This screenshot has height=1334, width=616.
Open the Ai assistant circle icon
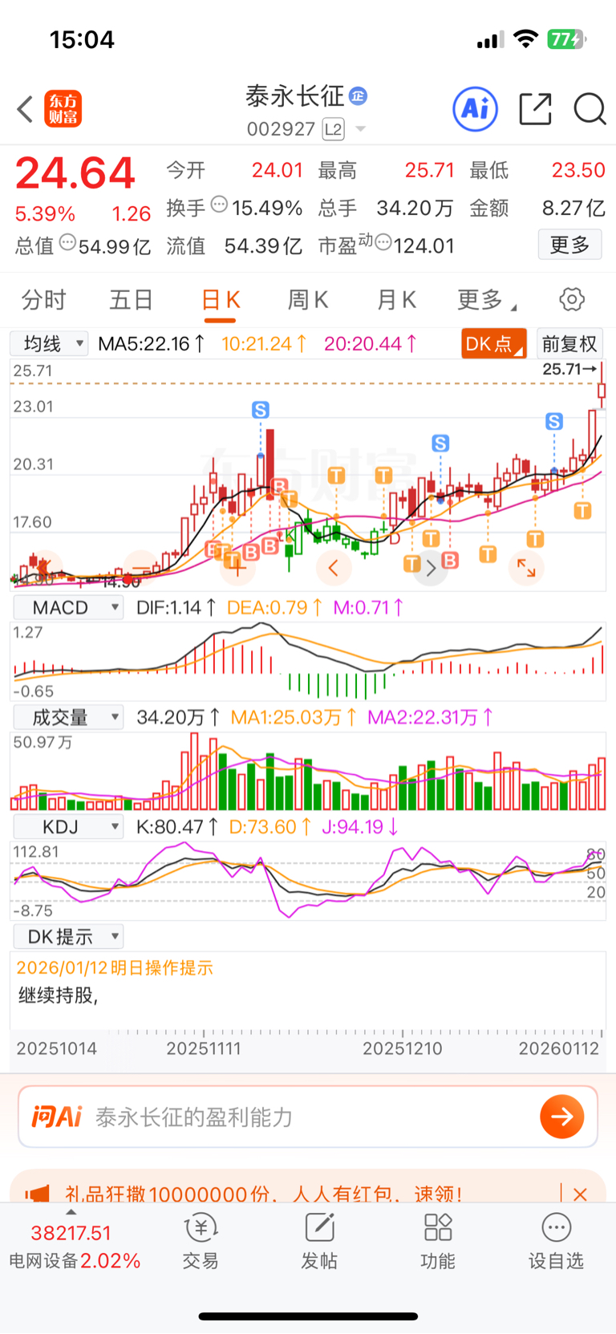point(476,108)
